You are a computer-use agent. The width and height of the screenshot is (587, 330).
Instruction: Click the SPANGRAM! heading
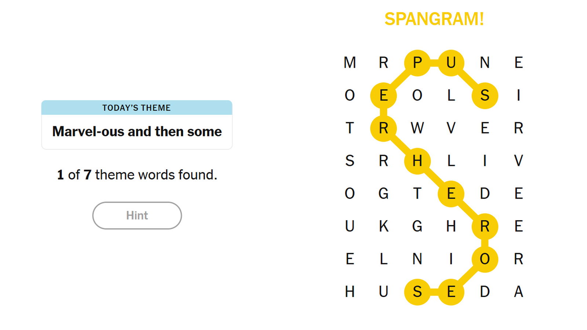[434, 19]
